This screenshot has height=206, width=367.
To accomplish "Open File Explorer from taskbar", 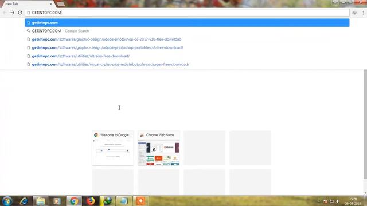I will coord(41,201).
